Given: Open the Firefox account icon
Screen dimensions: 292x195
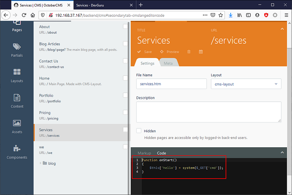Looking at the screenshot, I should [257, 15].
